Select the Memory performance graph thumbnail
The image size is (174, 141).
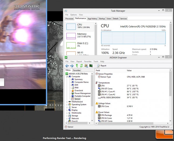71,36
